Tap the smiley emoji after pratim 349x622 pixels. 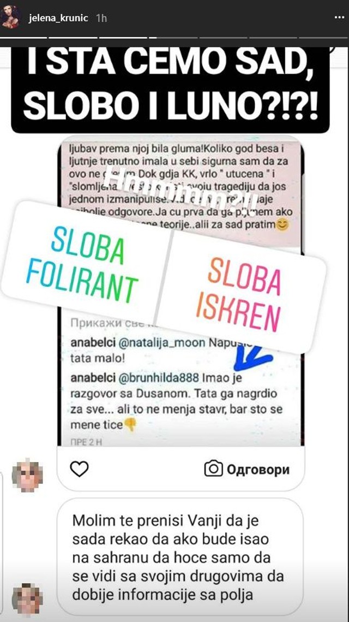(283, 225)
